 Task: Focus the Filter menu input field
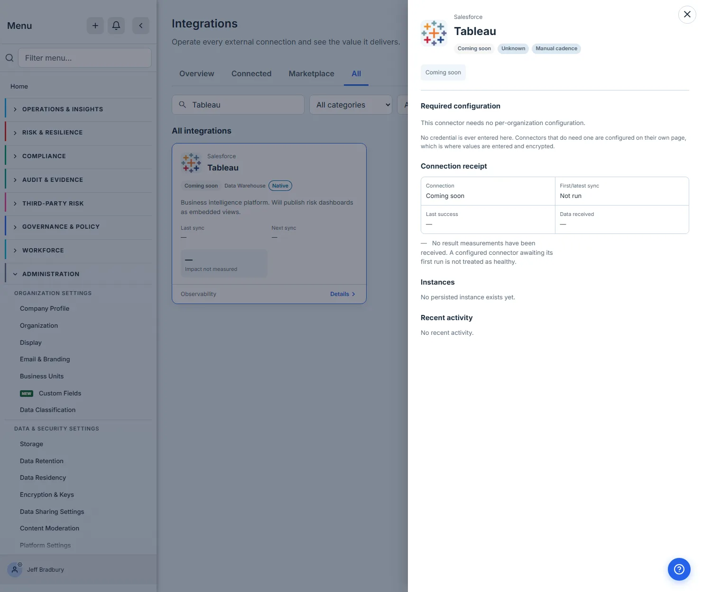(x=85, y=58)
